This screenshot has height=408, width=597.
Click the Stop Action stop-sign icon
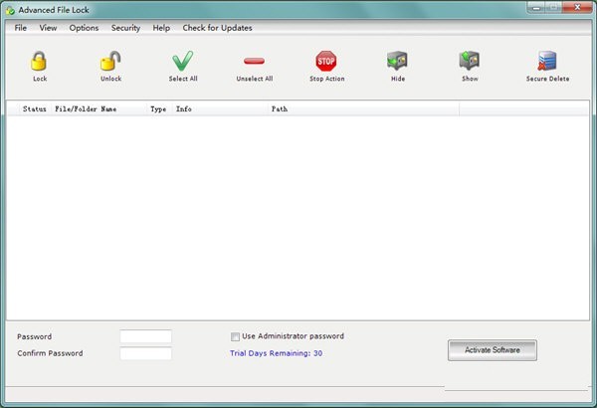[x=326, y=61]
